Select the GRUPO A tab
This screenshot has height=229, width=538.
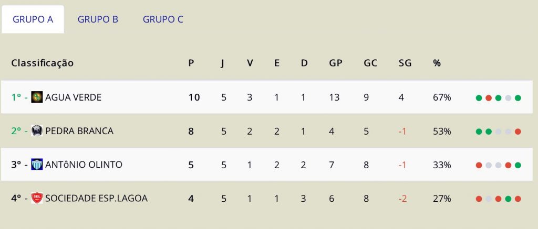tap(33, 19)
